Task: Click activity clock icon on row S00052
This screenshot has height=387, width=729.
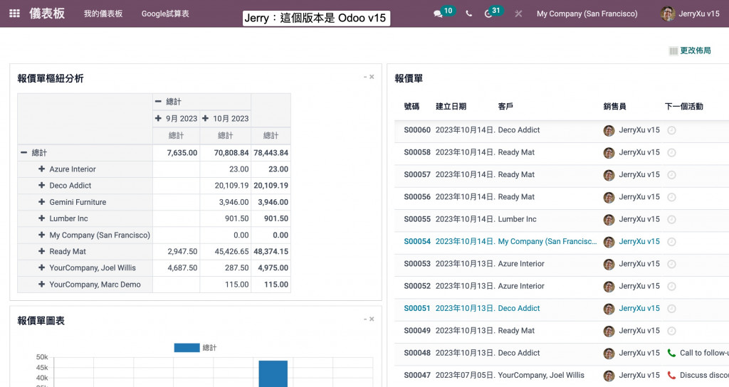Action: pos(671,286)
